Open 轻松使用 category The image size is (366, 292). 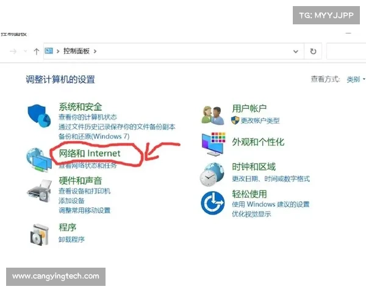tap(249, 194)
